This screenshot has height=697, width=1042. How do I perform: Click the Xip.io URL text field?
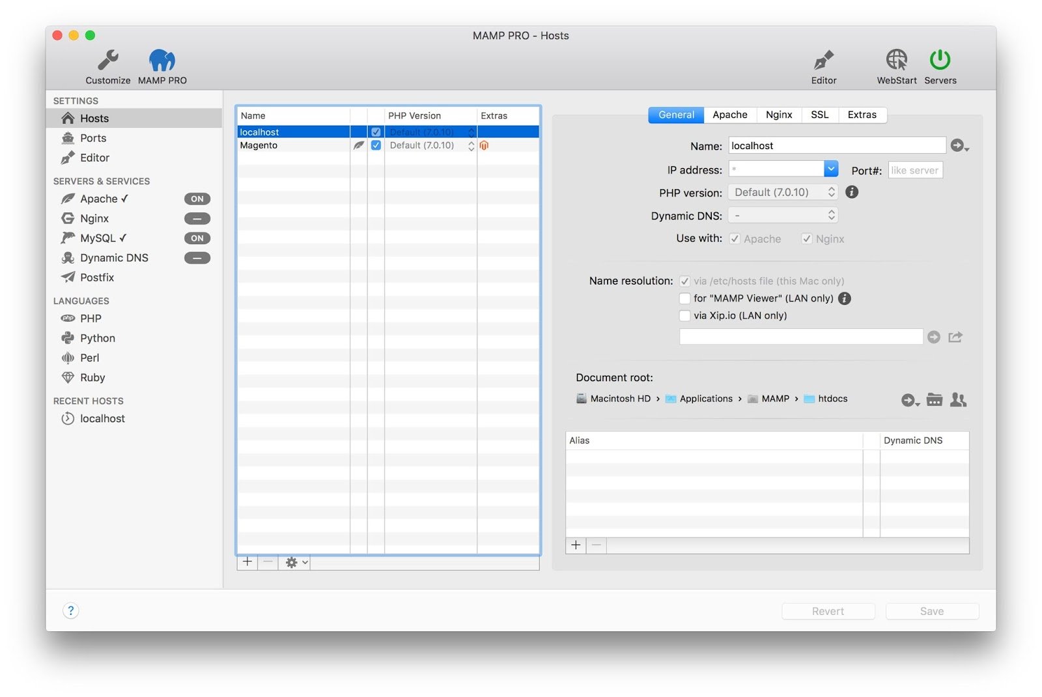click(801, 337)
